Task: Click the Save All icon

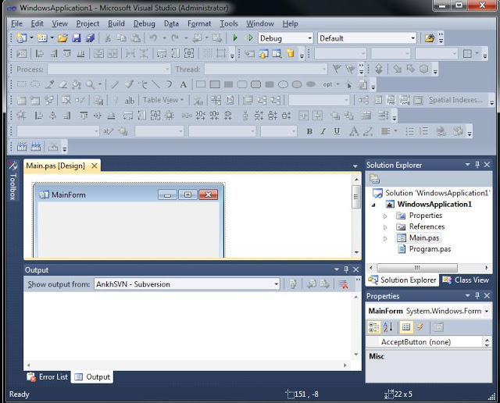Action: pyautogui.click(x=91, y=38)
